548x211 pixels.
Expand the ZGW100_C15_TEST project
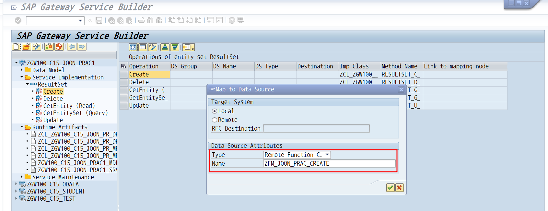tap(16, 198)
